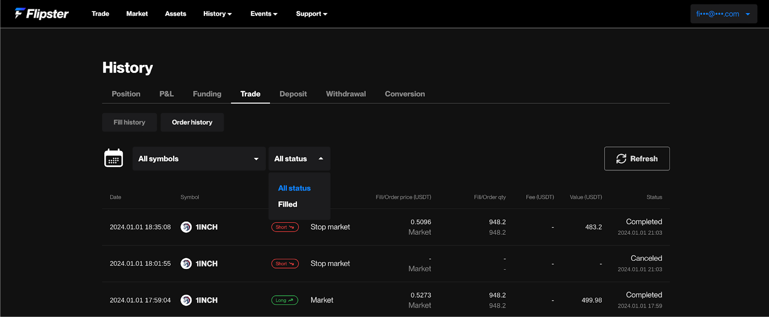The width and height of the screenshot is (769, 317).
Task: Open Assets in top navigation
Action: pyautogui.click(x=175, y=13)
